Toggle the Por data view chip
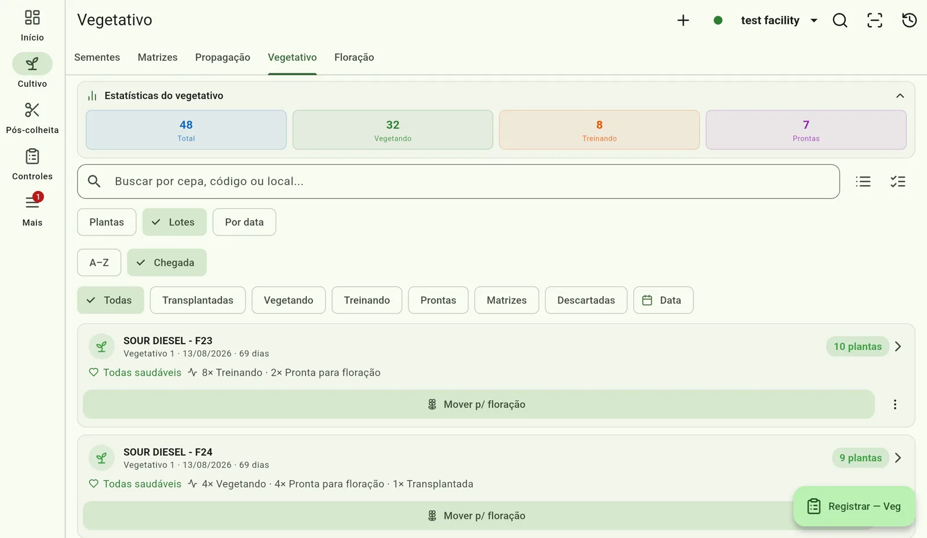 tap(244, 222)
